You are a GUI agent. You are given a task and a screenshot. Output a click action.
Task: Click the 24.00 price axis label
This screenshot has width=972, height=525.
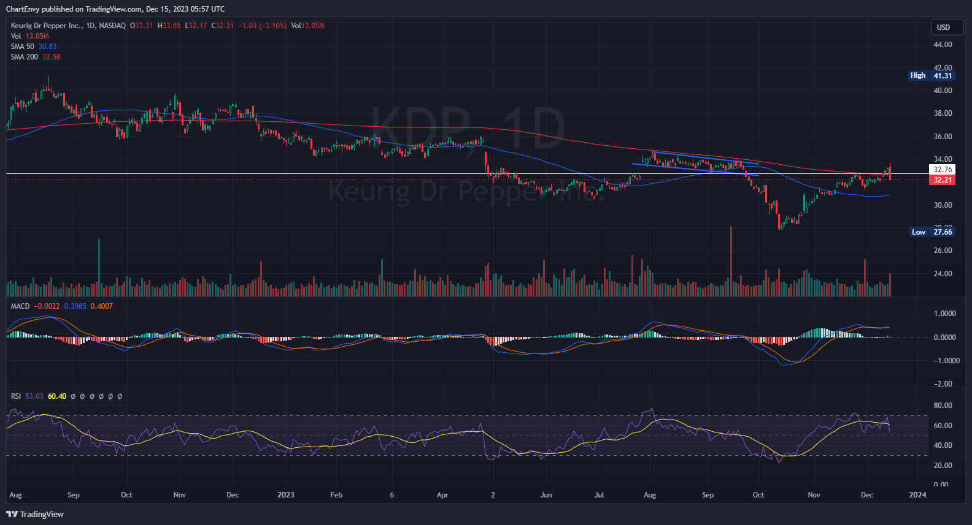(x=943, y=274)
